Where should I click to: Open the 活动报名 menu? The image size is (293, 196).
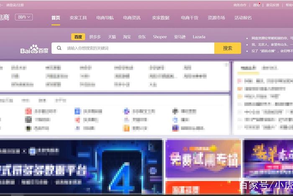(243, 18)
